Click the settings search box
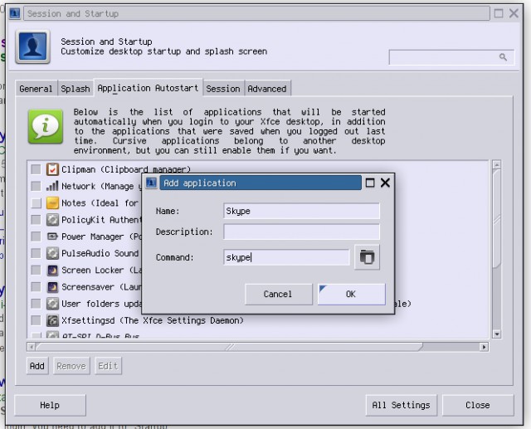The width and height of the screenshot is (531, 429). pyautogui.click(x=451, y=57)
